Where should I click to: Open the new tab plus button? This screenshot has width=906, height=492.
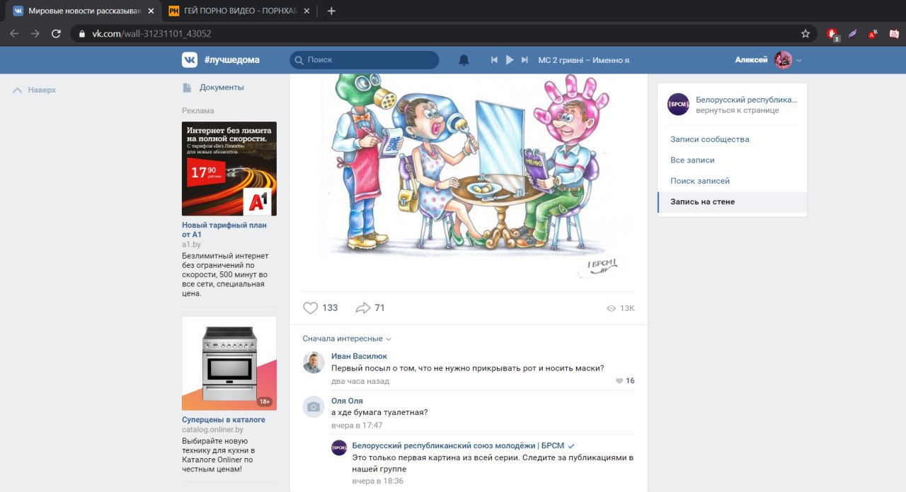pyautogui.click(x=331, y=11)
